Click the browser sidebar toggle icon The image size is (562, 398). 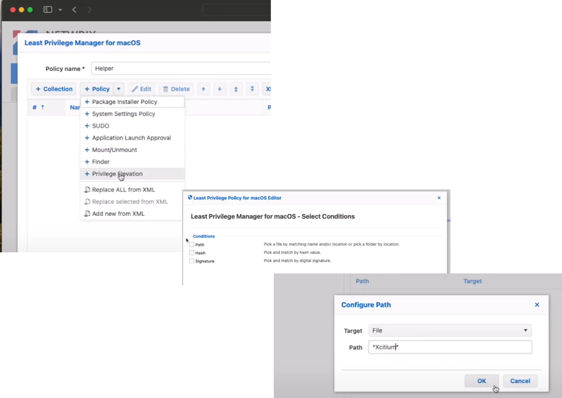coord(48,10)
